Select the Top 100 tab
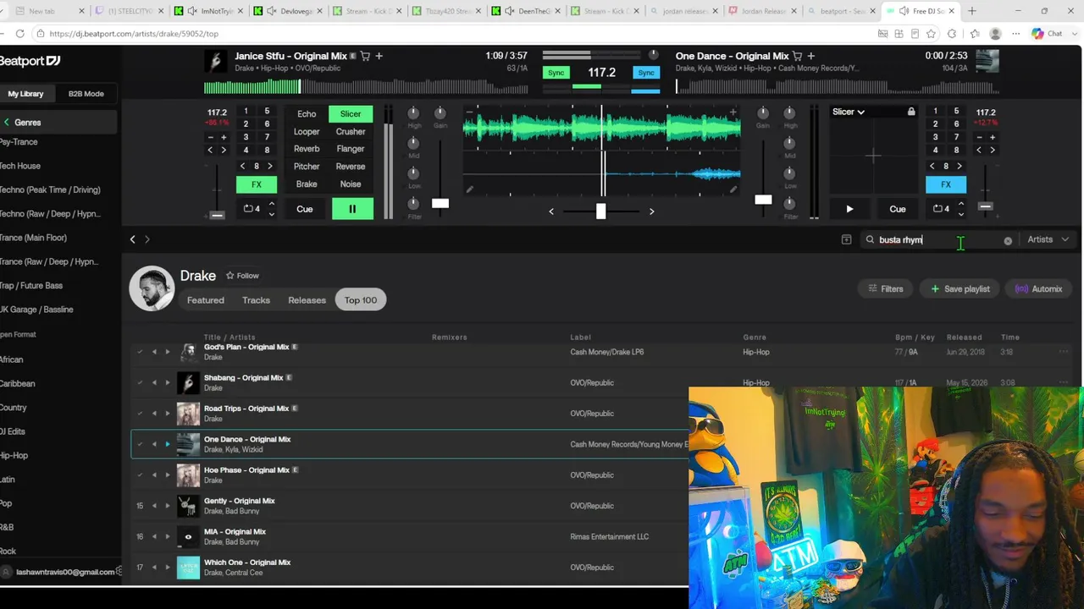Viewport: 1084px width, 609px height. click(361, 300)
